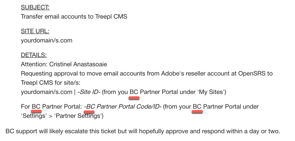Click the italic -BC Partner Portal Code/ID- placeholder
Image resolution: width=295 pixels, height=141 pixels.
coord(123,107)
